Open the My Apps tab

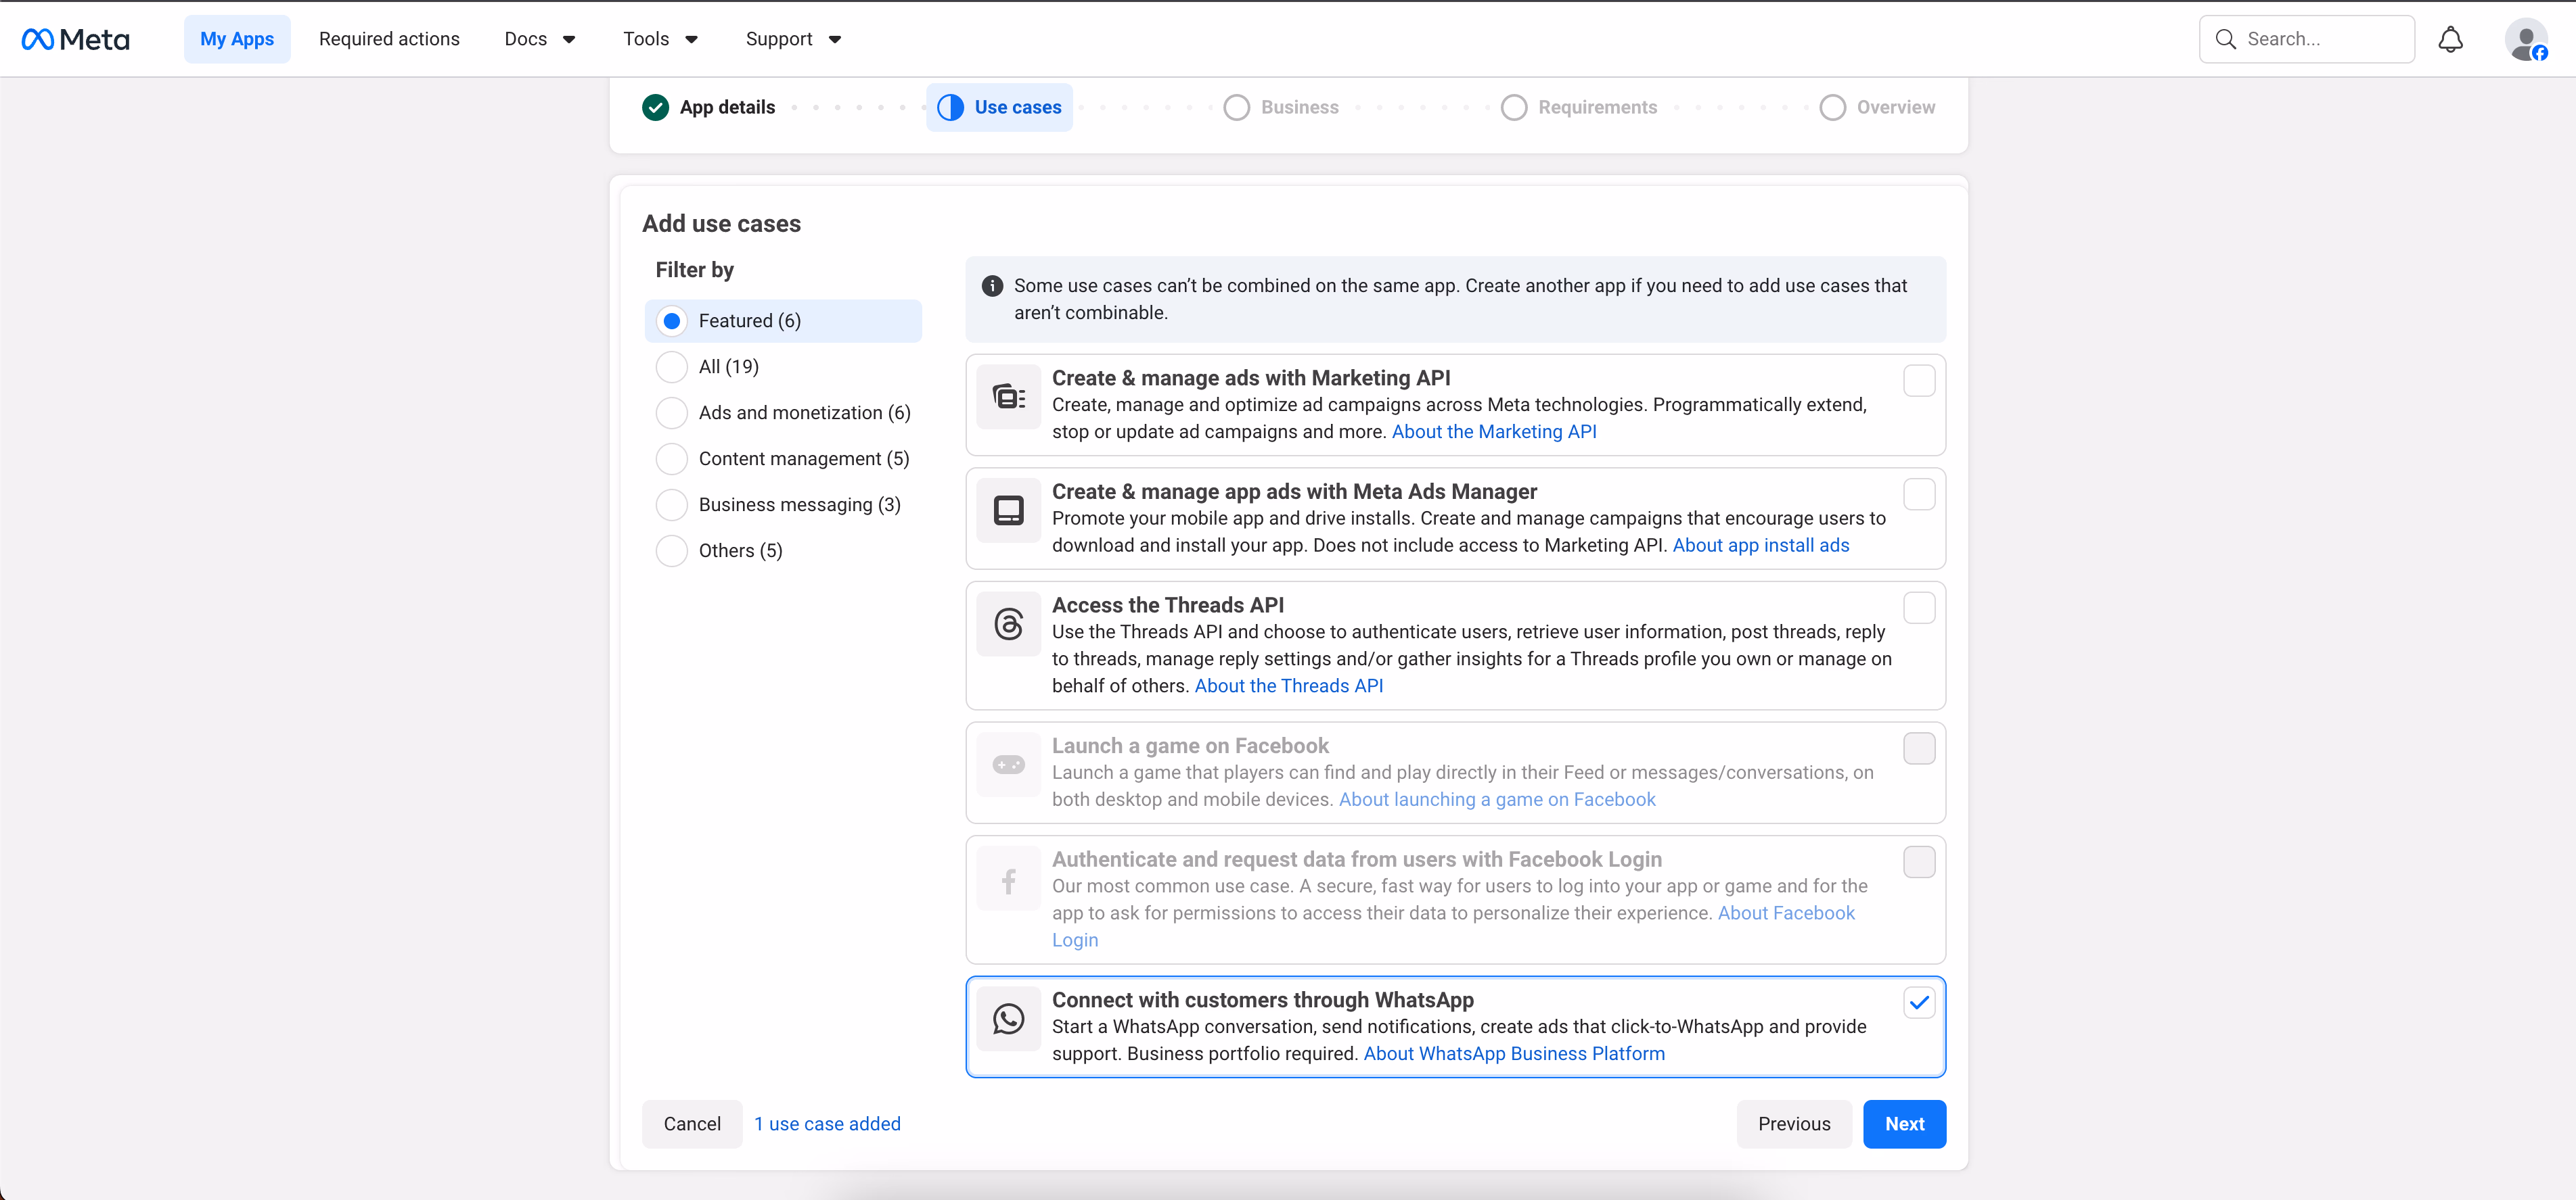(237, 39)
